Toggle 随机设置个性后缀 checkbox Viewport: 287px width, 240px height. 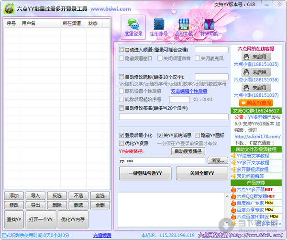pyautogui.click(x=121, y=91)
